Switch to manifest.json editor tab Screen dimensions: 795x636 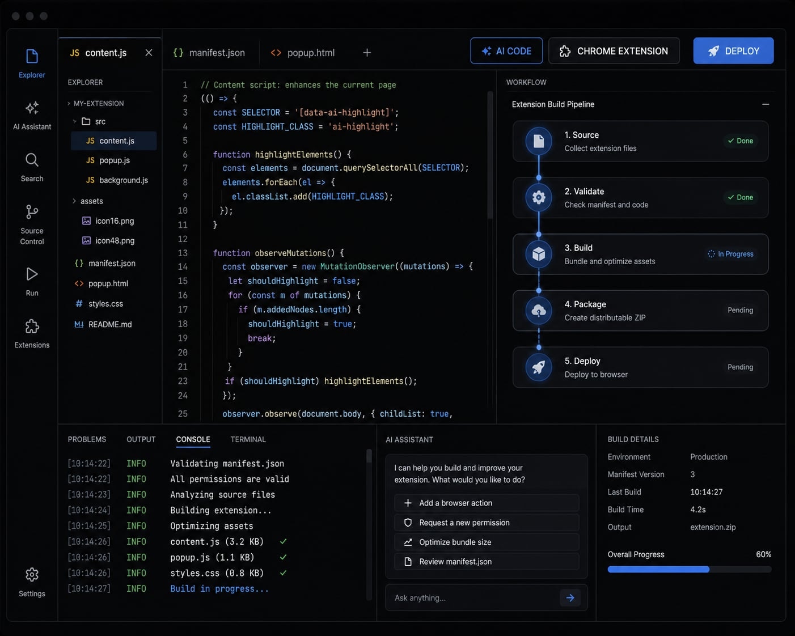pos(209,53)
